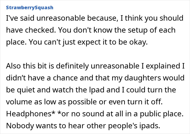Click the word 'chance' in the comment
This screenshot has width=190, height=134.
(x=65, y=78)
